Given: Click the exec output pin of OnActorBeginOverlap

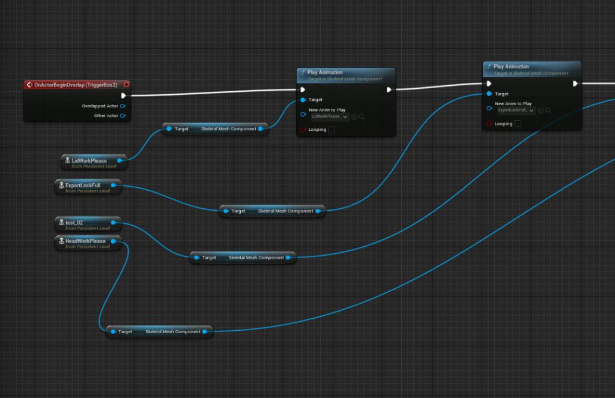Looking at the screenshot, I should click(x=123, y=95).
